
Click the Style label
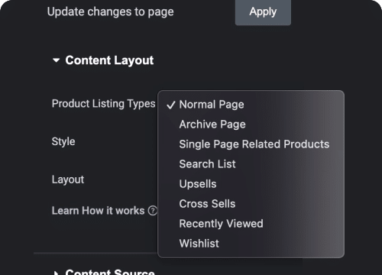[x=63, y=141]
